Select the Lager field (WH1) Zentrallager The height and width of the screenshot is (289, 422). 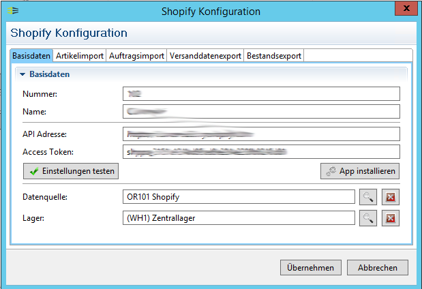click(x=239, y=218)
